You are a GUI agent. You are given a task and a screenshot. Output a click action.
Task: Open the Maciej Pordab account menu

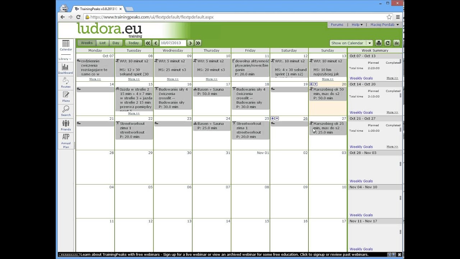(385, 25)
